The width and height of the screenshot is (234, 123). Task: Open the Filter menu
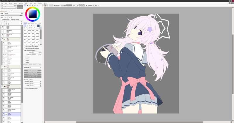31,3
